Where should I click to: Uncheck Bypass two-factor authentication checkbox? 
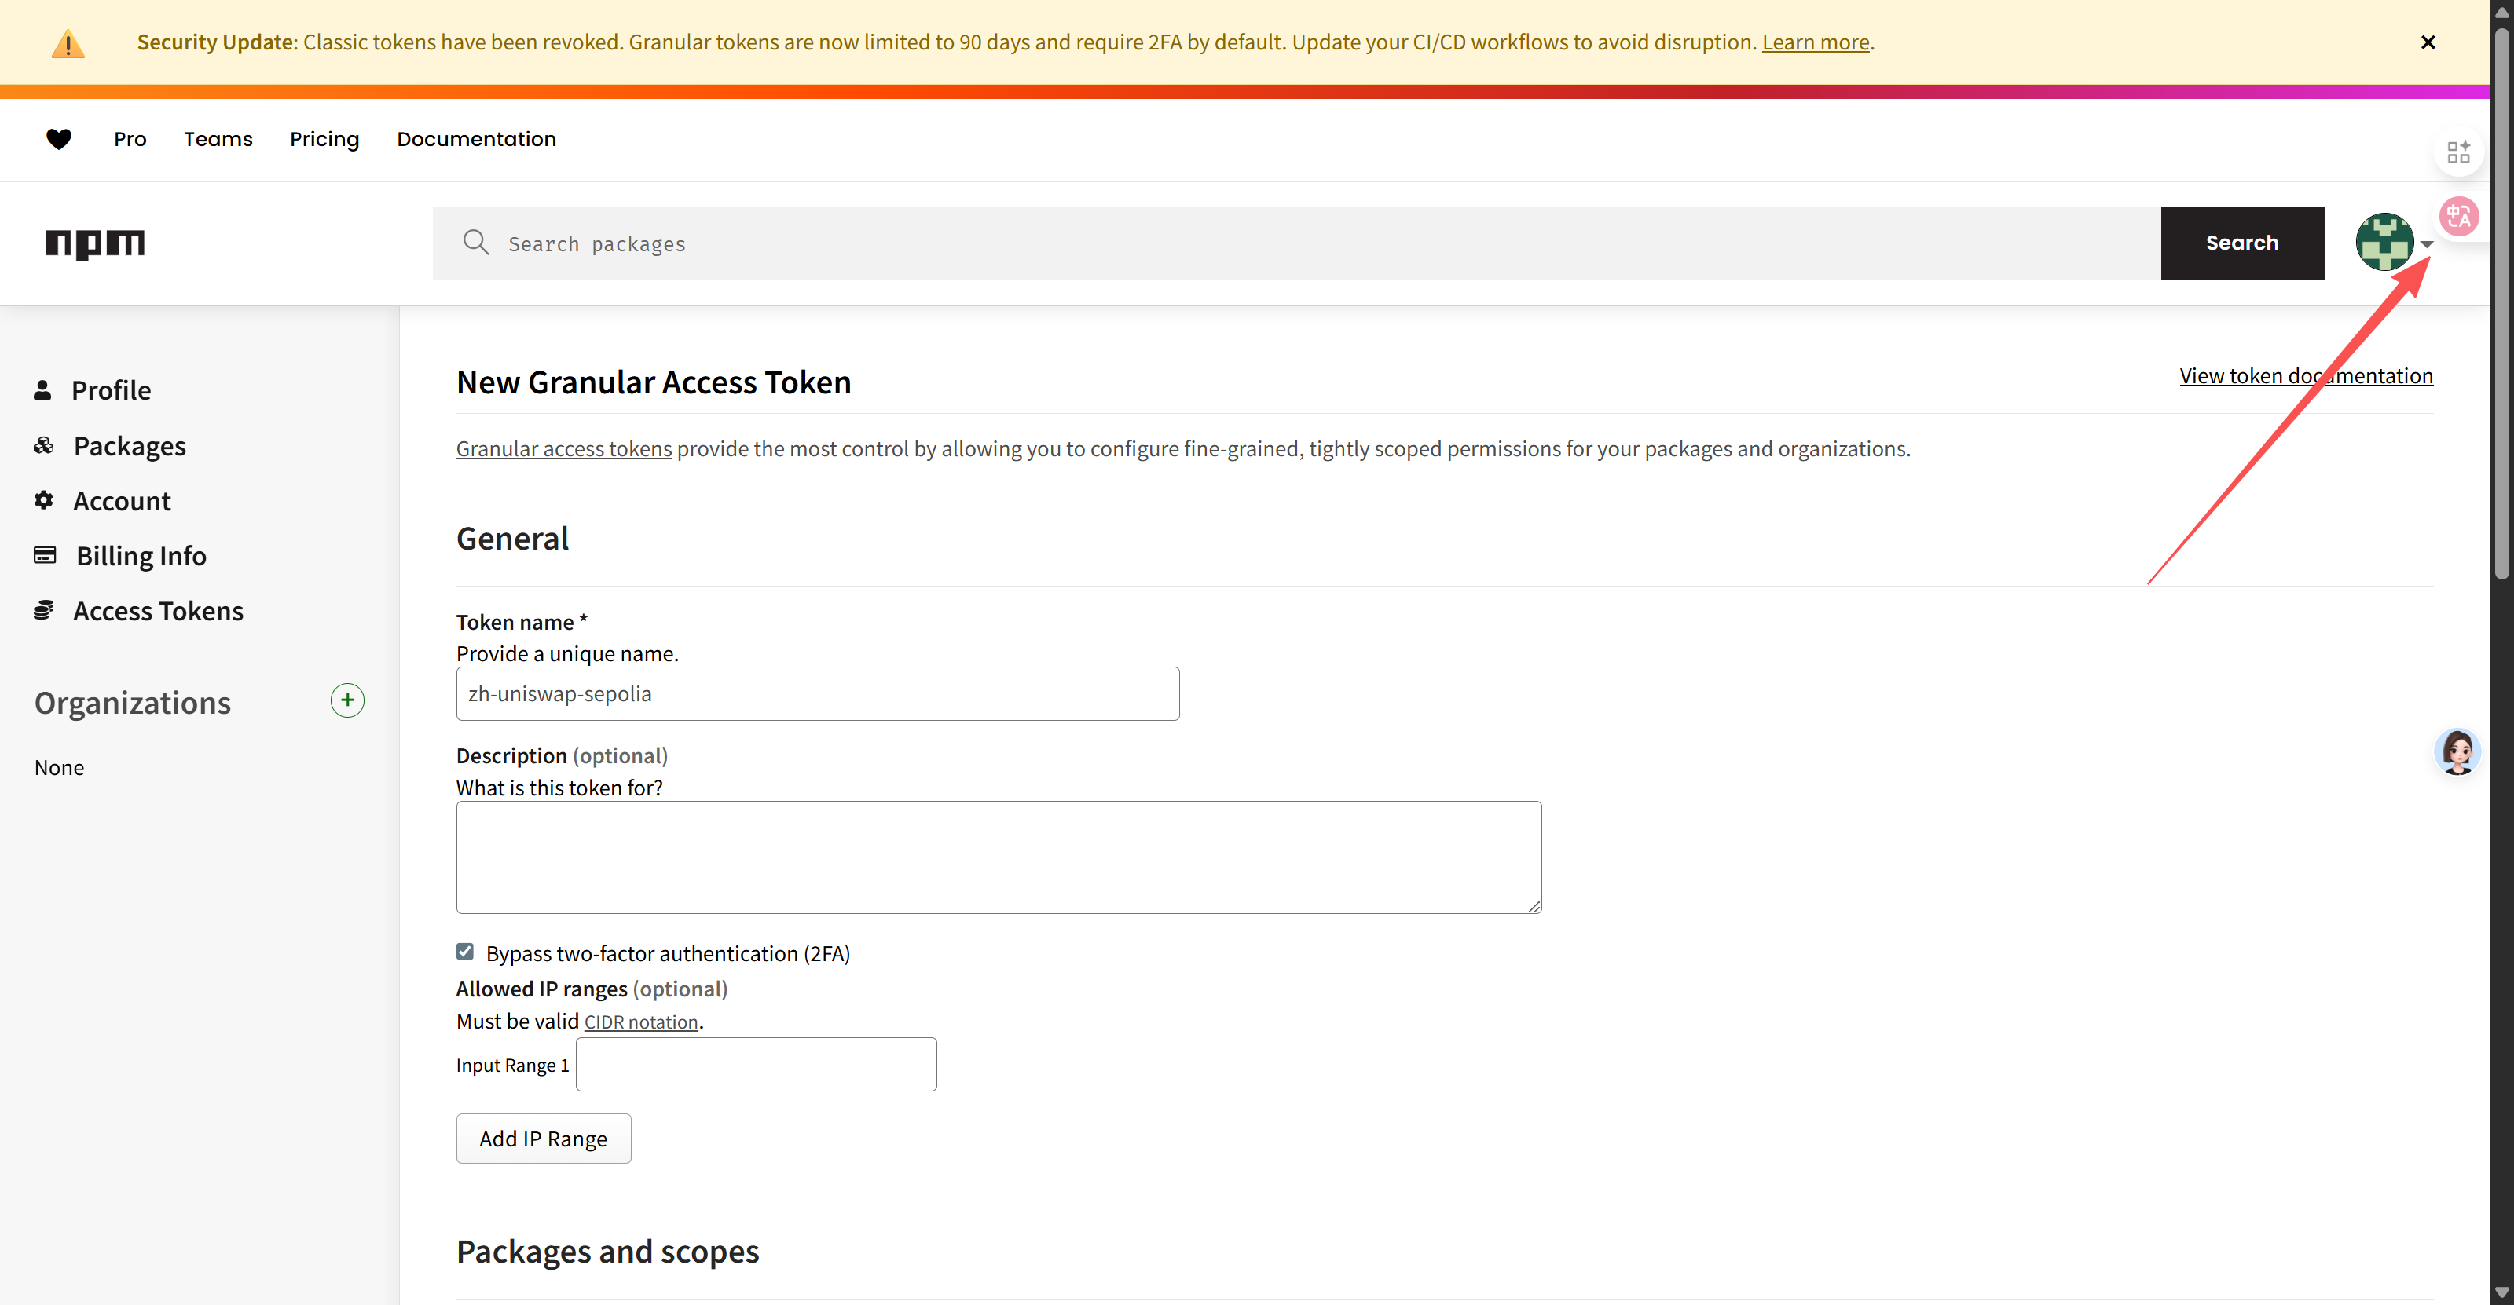point(466,952)
